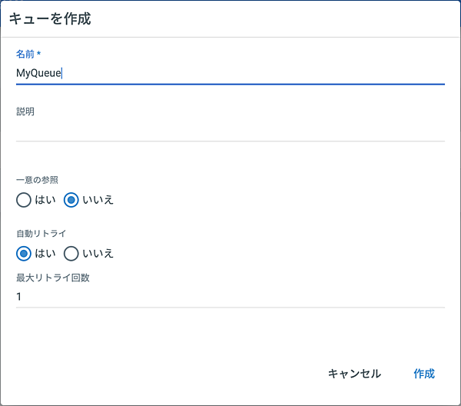Click the いいえ label text for 自動リトライ

point(98,253)
